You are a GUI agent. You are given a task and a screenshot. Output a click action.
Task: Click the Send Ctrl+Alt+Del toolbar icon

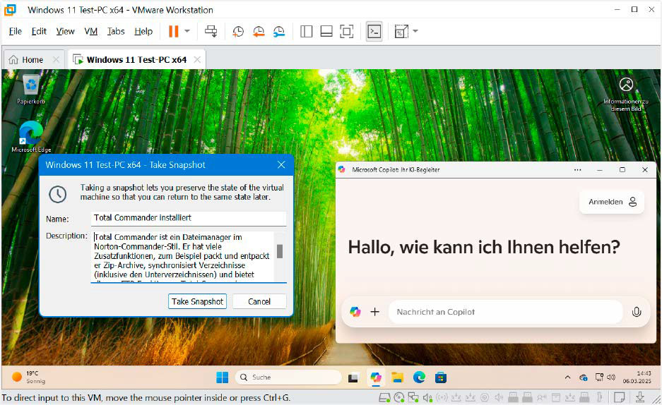(x=211, y=31)
